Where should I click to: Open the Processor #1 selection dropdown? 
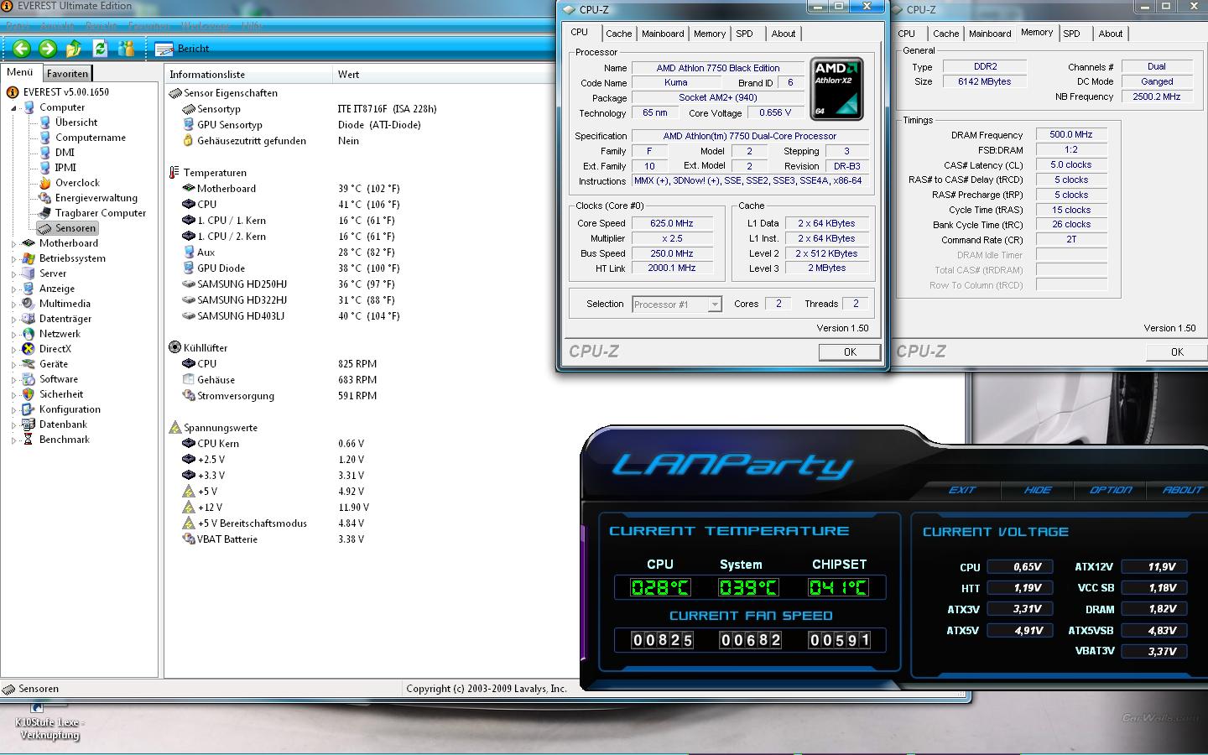pos(677,305)
